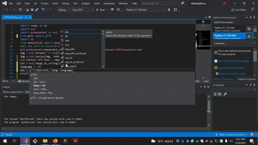Click Explore interactive scripts link
The height and width of the screenshot is (145, 258).
[x=233, y=74]
